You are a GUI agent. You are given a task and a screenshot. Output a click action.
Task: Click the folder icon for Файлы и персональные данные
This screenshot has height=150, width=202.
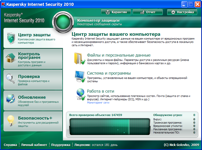[x=79, y=59]
